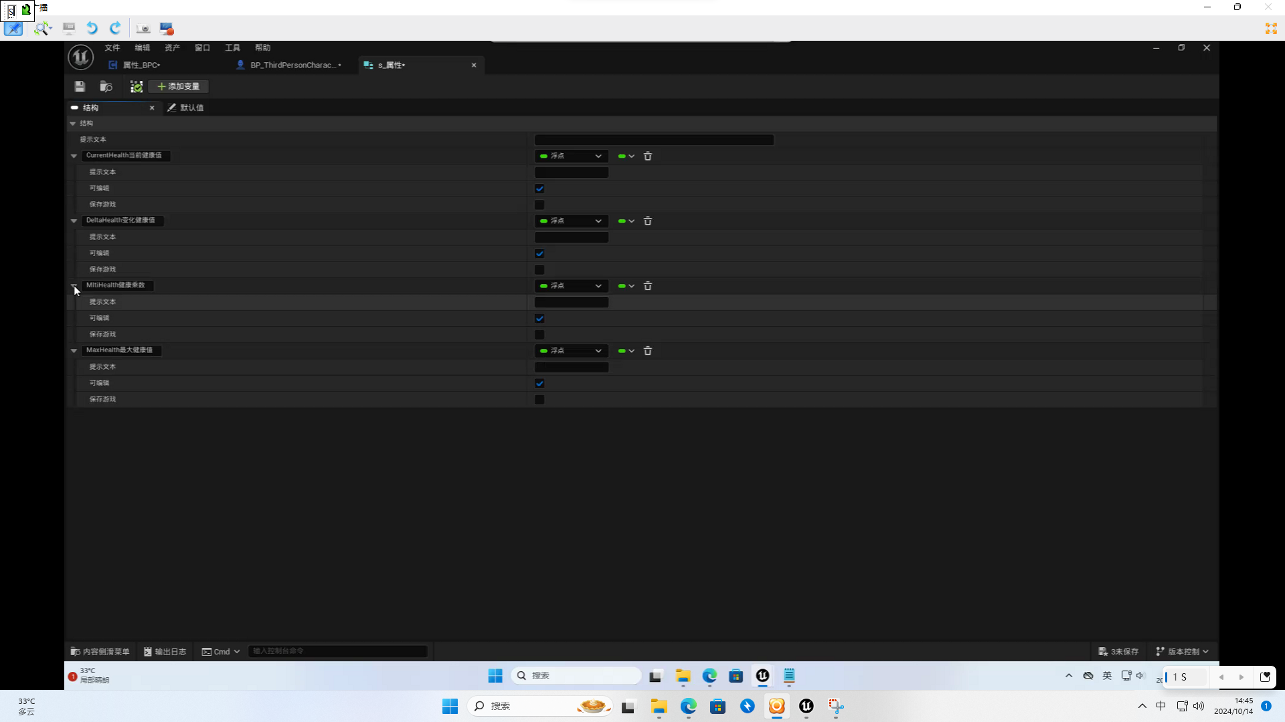Open Content Drawer in the status bar
Screen dimensions: 1285x722
point(100,651)
